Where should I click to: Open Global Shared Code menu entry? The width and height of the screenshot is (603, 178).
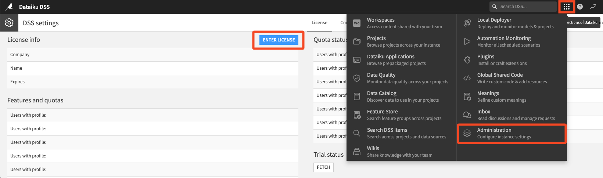pos(512,78)
